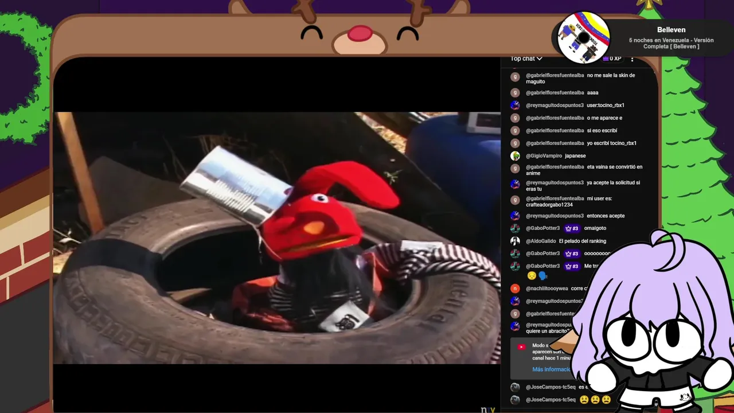Click GaboPotter3 avatar beside the 'oooooooo' message
Screen dimensions: 734x413
click(515, 254)
